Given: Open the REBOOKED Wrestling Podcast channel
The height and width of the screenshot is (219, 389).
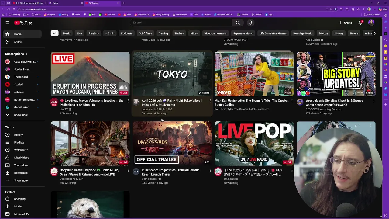Looking at the screenshot, I should [x=323, y=109].
